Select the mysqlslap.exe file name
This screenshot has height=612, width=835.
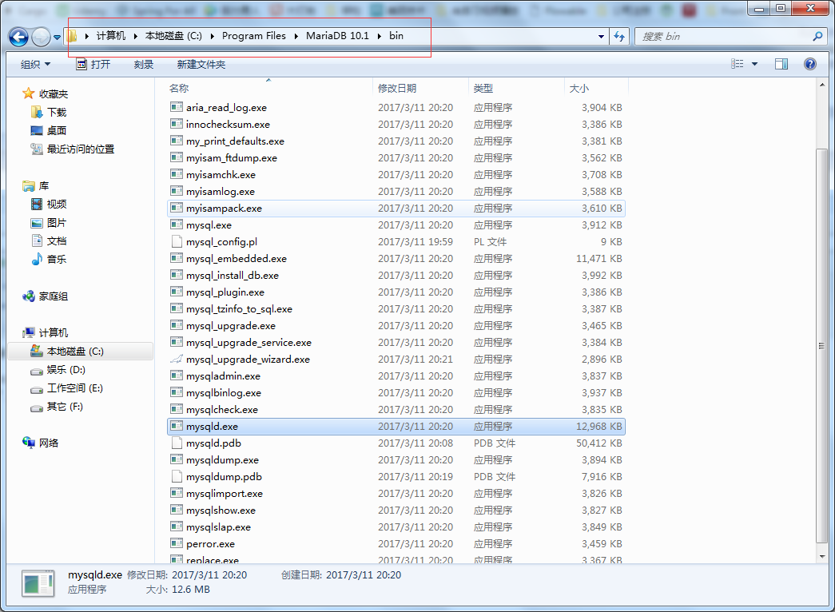point(218,527)
